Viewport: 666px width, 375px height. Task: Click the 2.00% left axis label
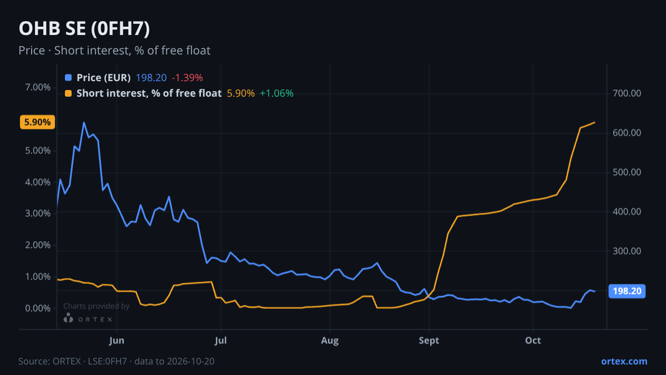click(38, 245)
